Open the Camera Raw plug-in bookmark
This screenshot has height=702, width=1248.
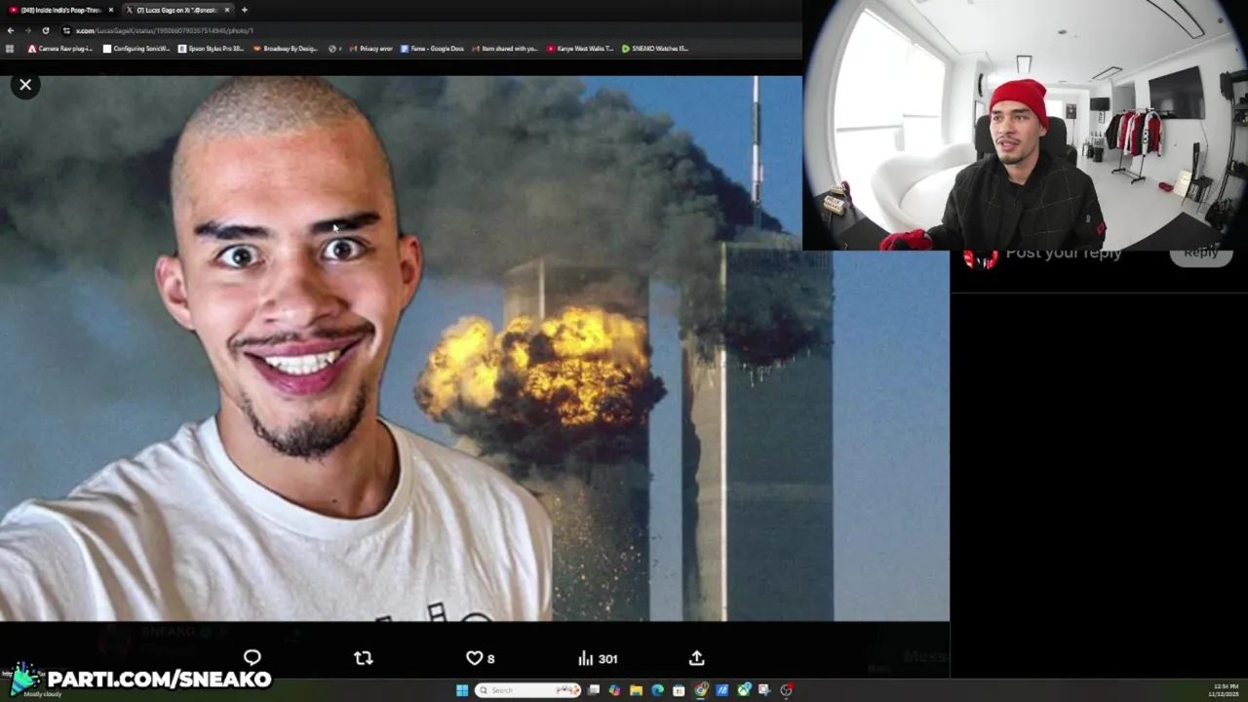[60, 48]
